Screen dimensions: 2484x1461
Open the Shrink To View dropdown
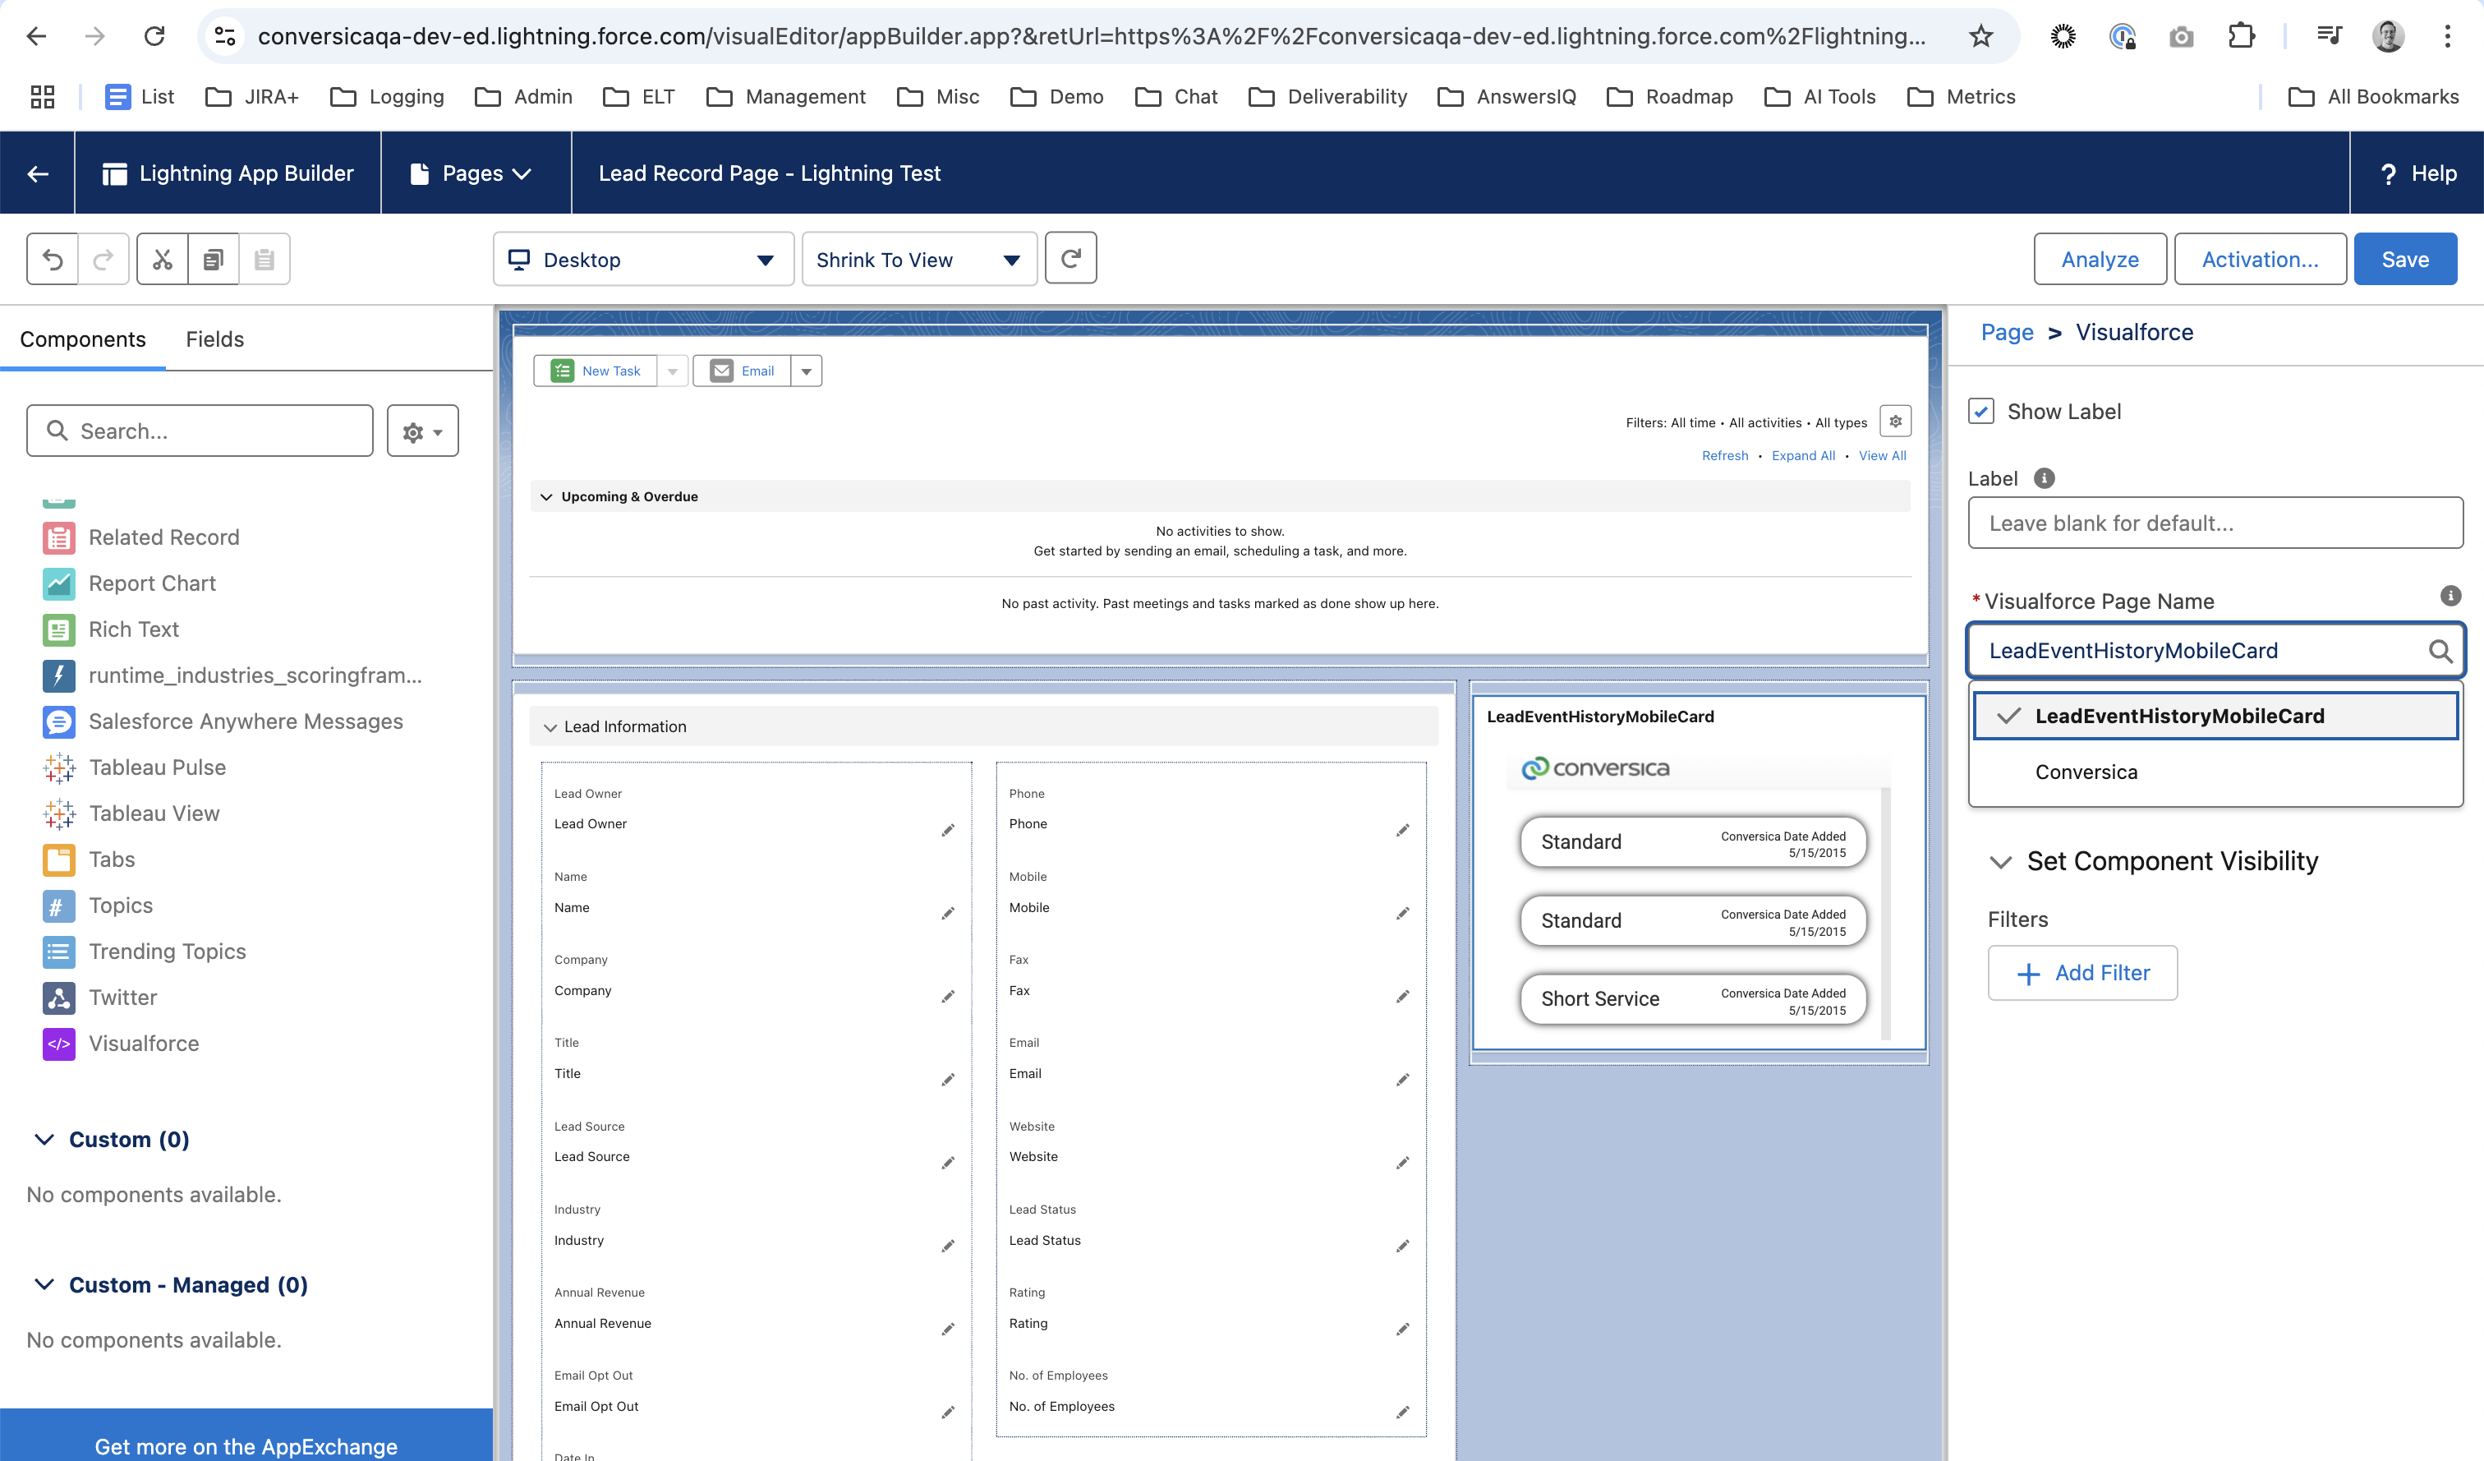(918, 260)
